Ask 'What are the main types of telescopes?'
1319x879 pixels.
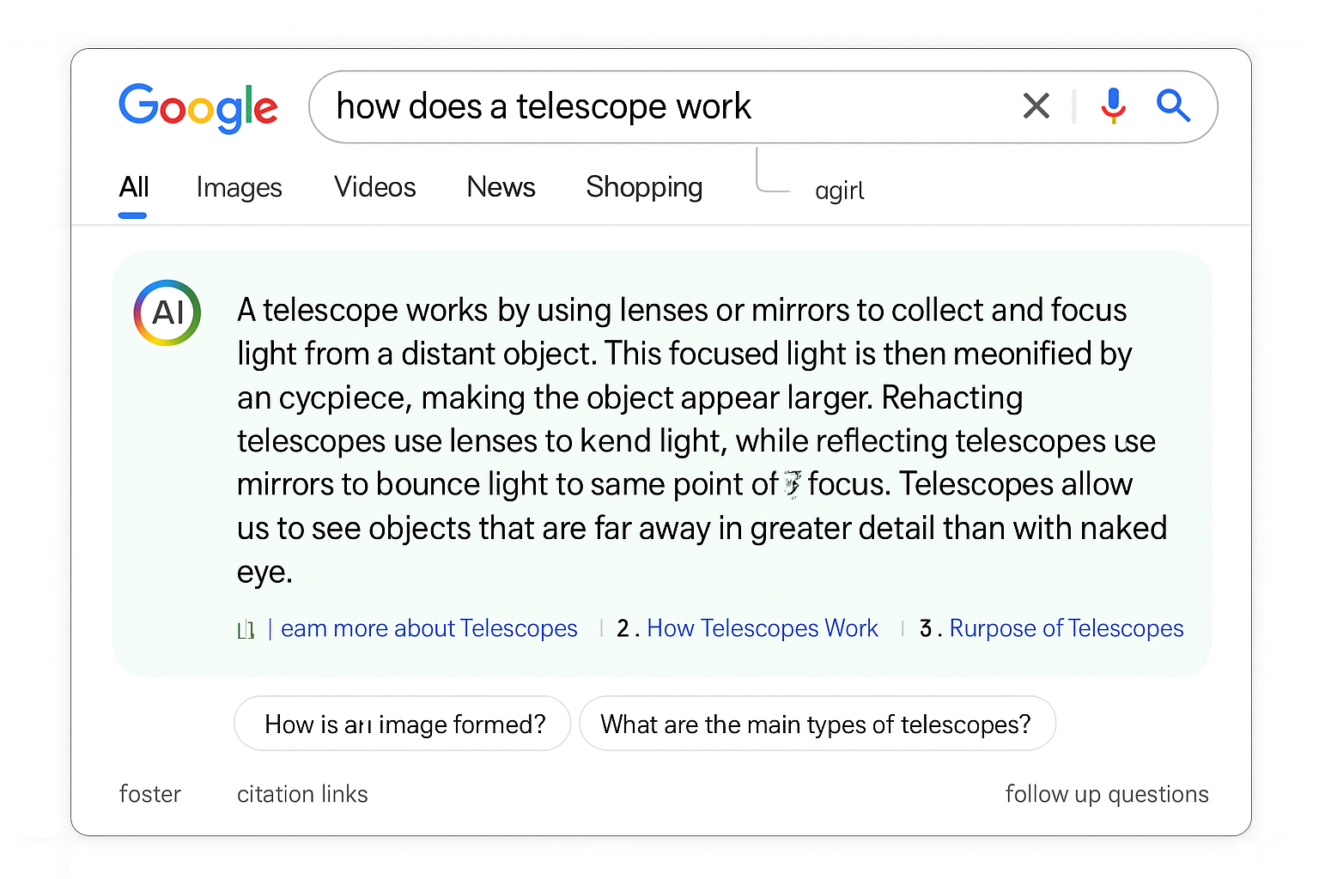tap(818, 724)
